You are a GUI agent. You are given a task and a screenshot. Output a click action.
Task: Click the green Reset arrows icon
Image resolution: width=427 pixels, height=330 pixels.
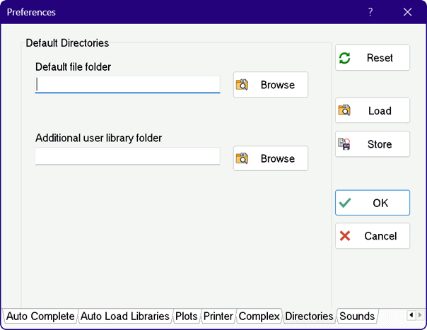[x=344, y=58]
